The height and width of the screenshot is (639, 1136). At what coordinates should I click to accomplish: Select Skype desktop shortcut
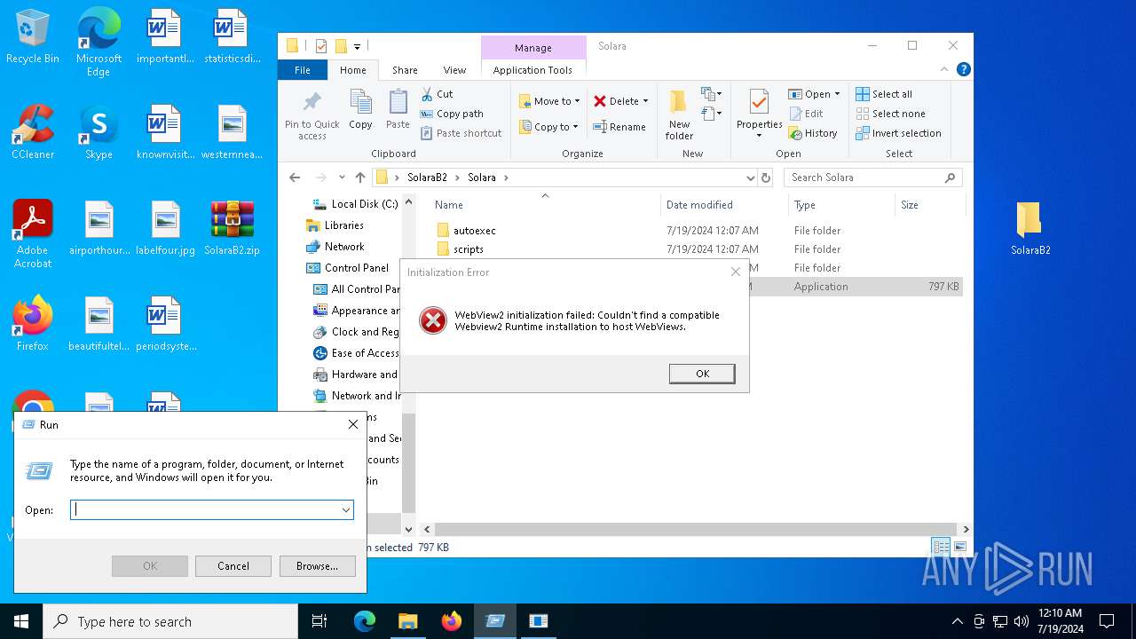pyautogui.click(x=99, y=132)
